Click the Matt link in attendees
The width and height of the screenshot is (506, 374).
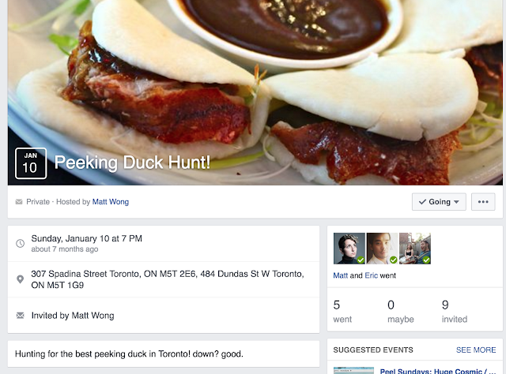[x=341, y=275]
